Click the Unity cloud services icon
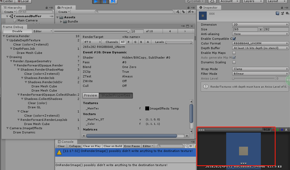Screen dimensions: 290x170 [x=212, y=2]
